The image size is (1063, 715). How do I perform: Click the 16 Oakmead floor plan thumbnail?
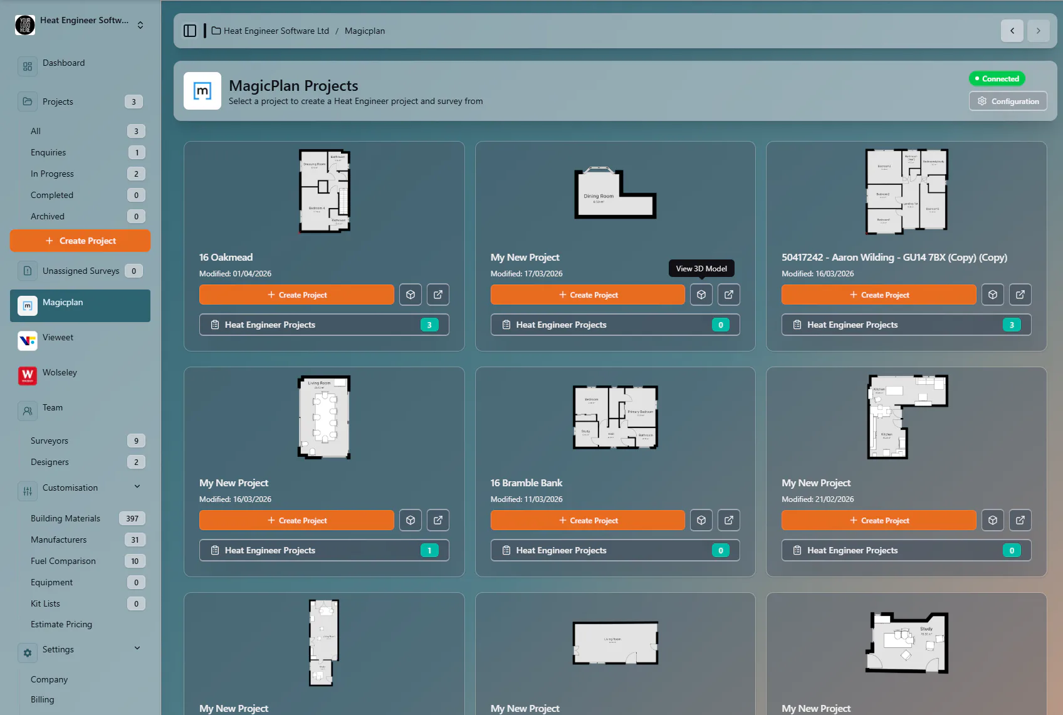[x=324, y=191]
